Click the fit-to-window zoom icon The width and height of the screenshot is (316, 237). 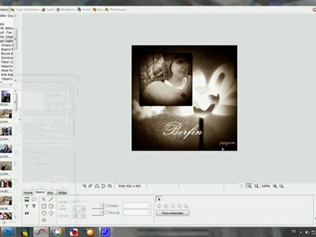tap(249, 186)
